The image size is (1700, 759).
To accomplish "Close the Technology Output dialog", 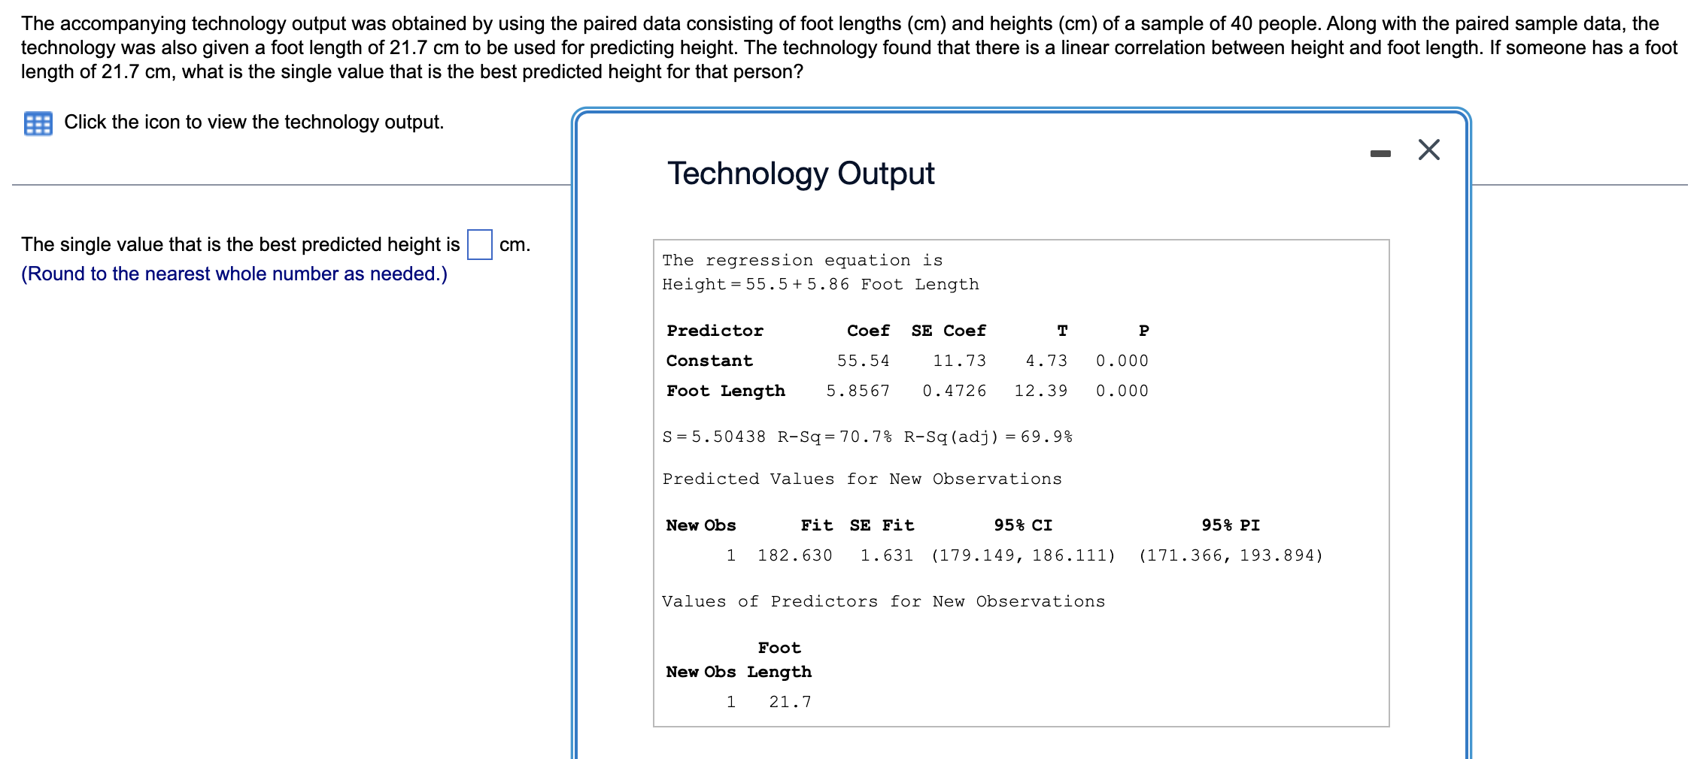I will (1428, 150).
